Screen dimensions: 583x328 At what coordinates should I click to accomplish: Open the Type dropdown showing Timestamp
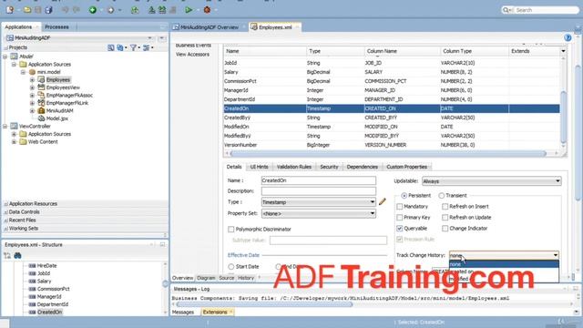pos(318,202)
